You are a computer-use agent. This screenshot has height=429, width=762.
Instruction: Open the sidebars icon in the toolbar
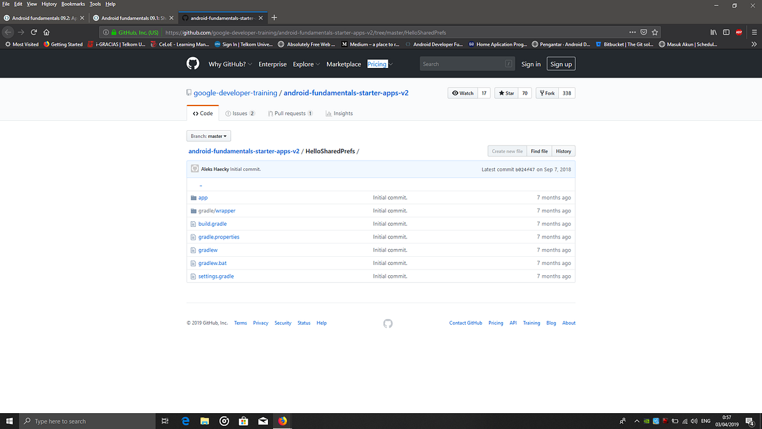click(x=726, y=32)
